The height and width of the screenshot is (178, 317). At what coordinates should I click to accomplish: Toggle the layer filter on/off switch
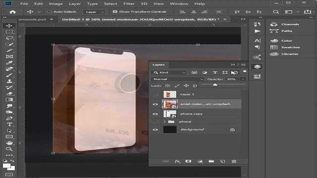[x=245, y=72]
